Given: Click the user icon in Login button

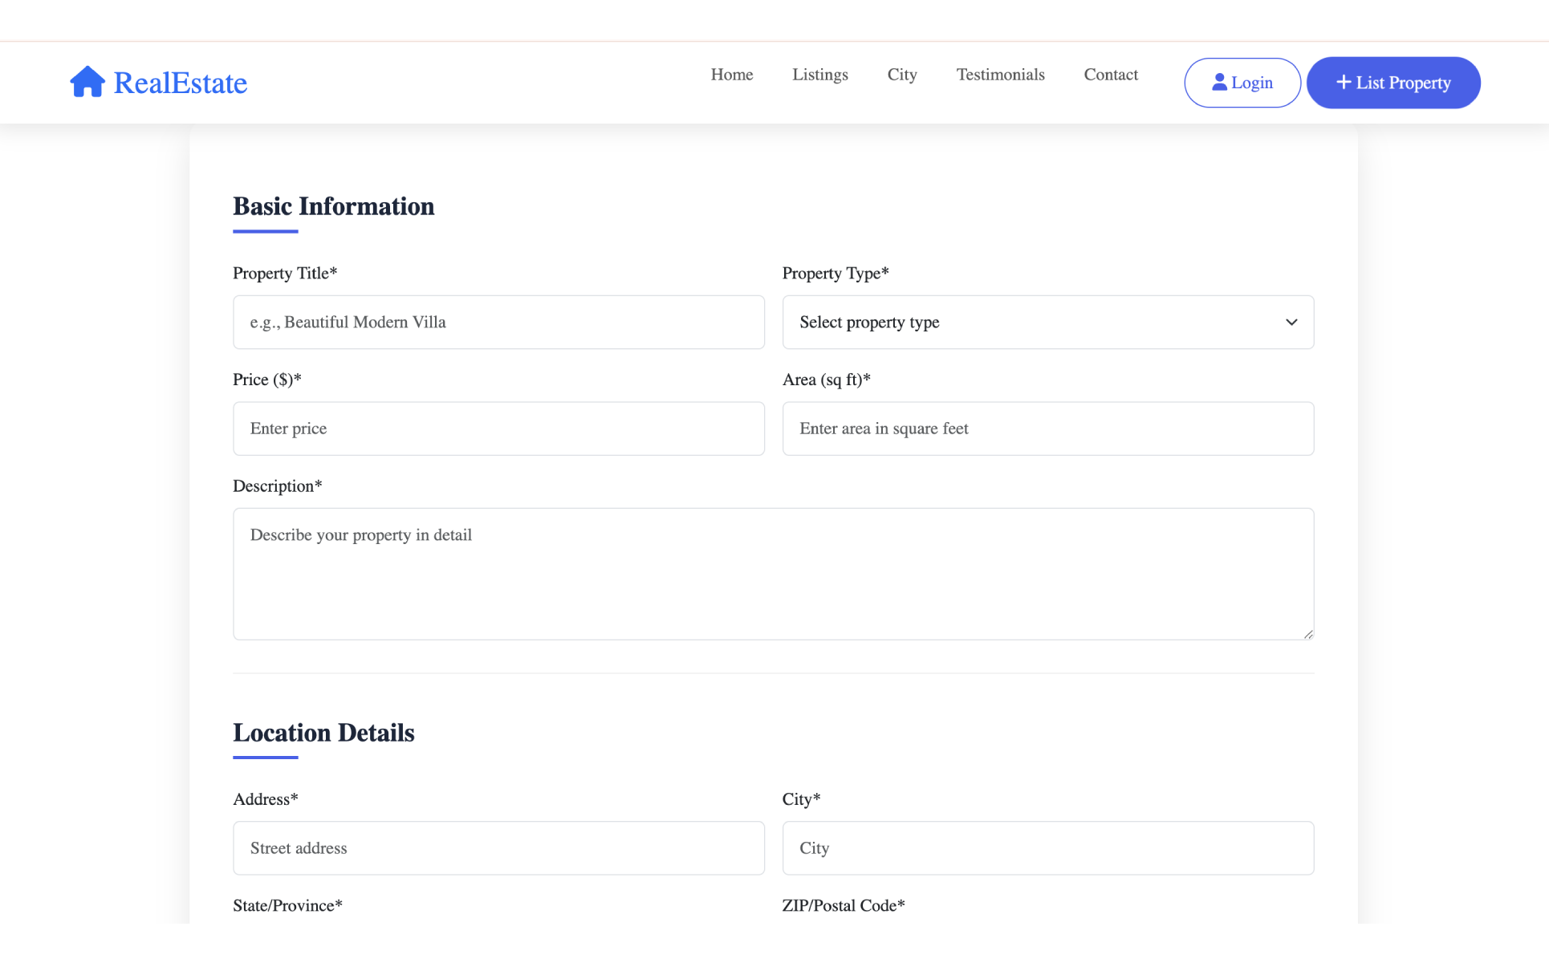Looking at the screenshot, I should (x=1219, y=82).
